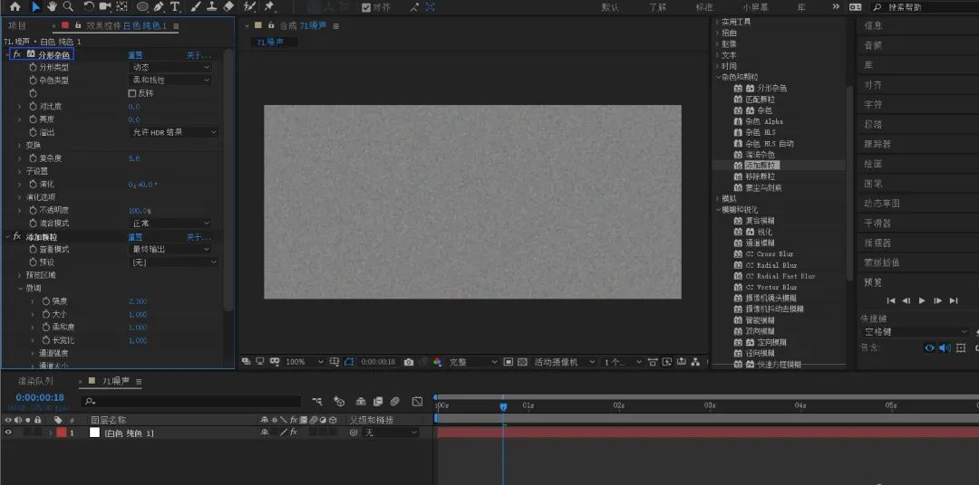This screenshot has width=979, height=485.
Task: Toggle the motion blur icon in timeline
Action: (394, 402)
